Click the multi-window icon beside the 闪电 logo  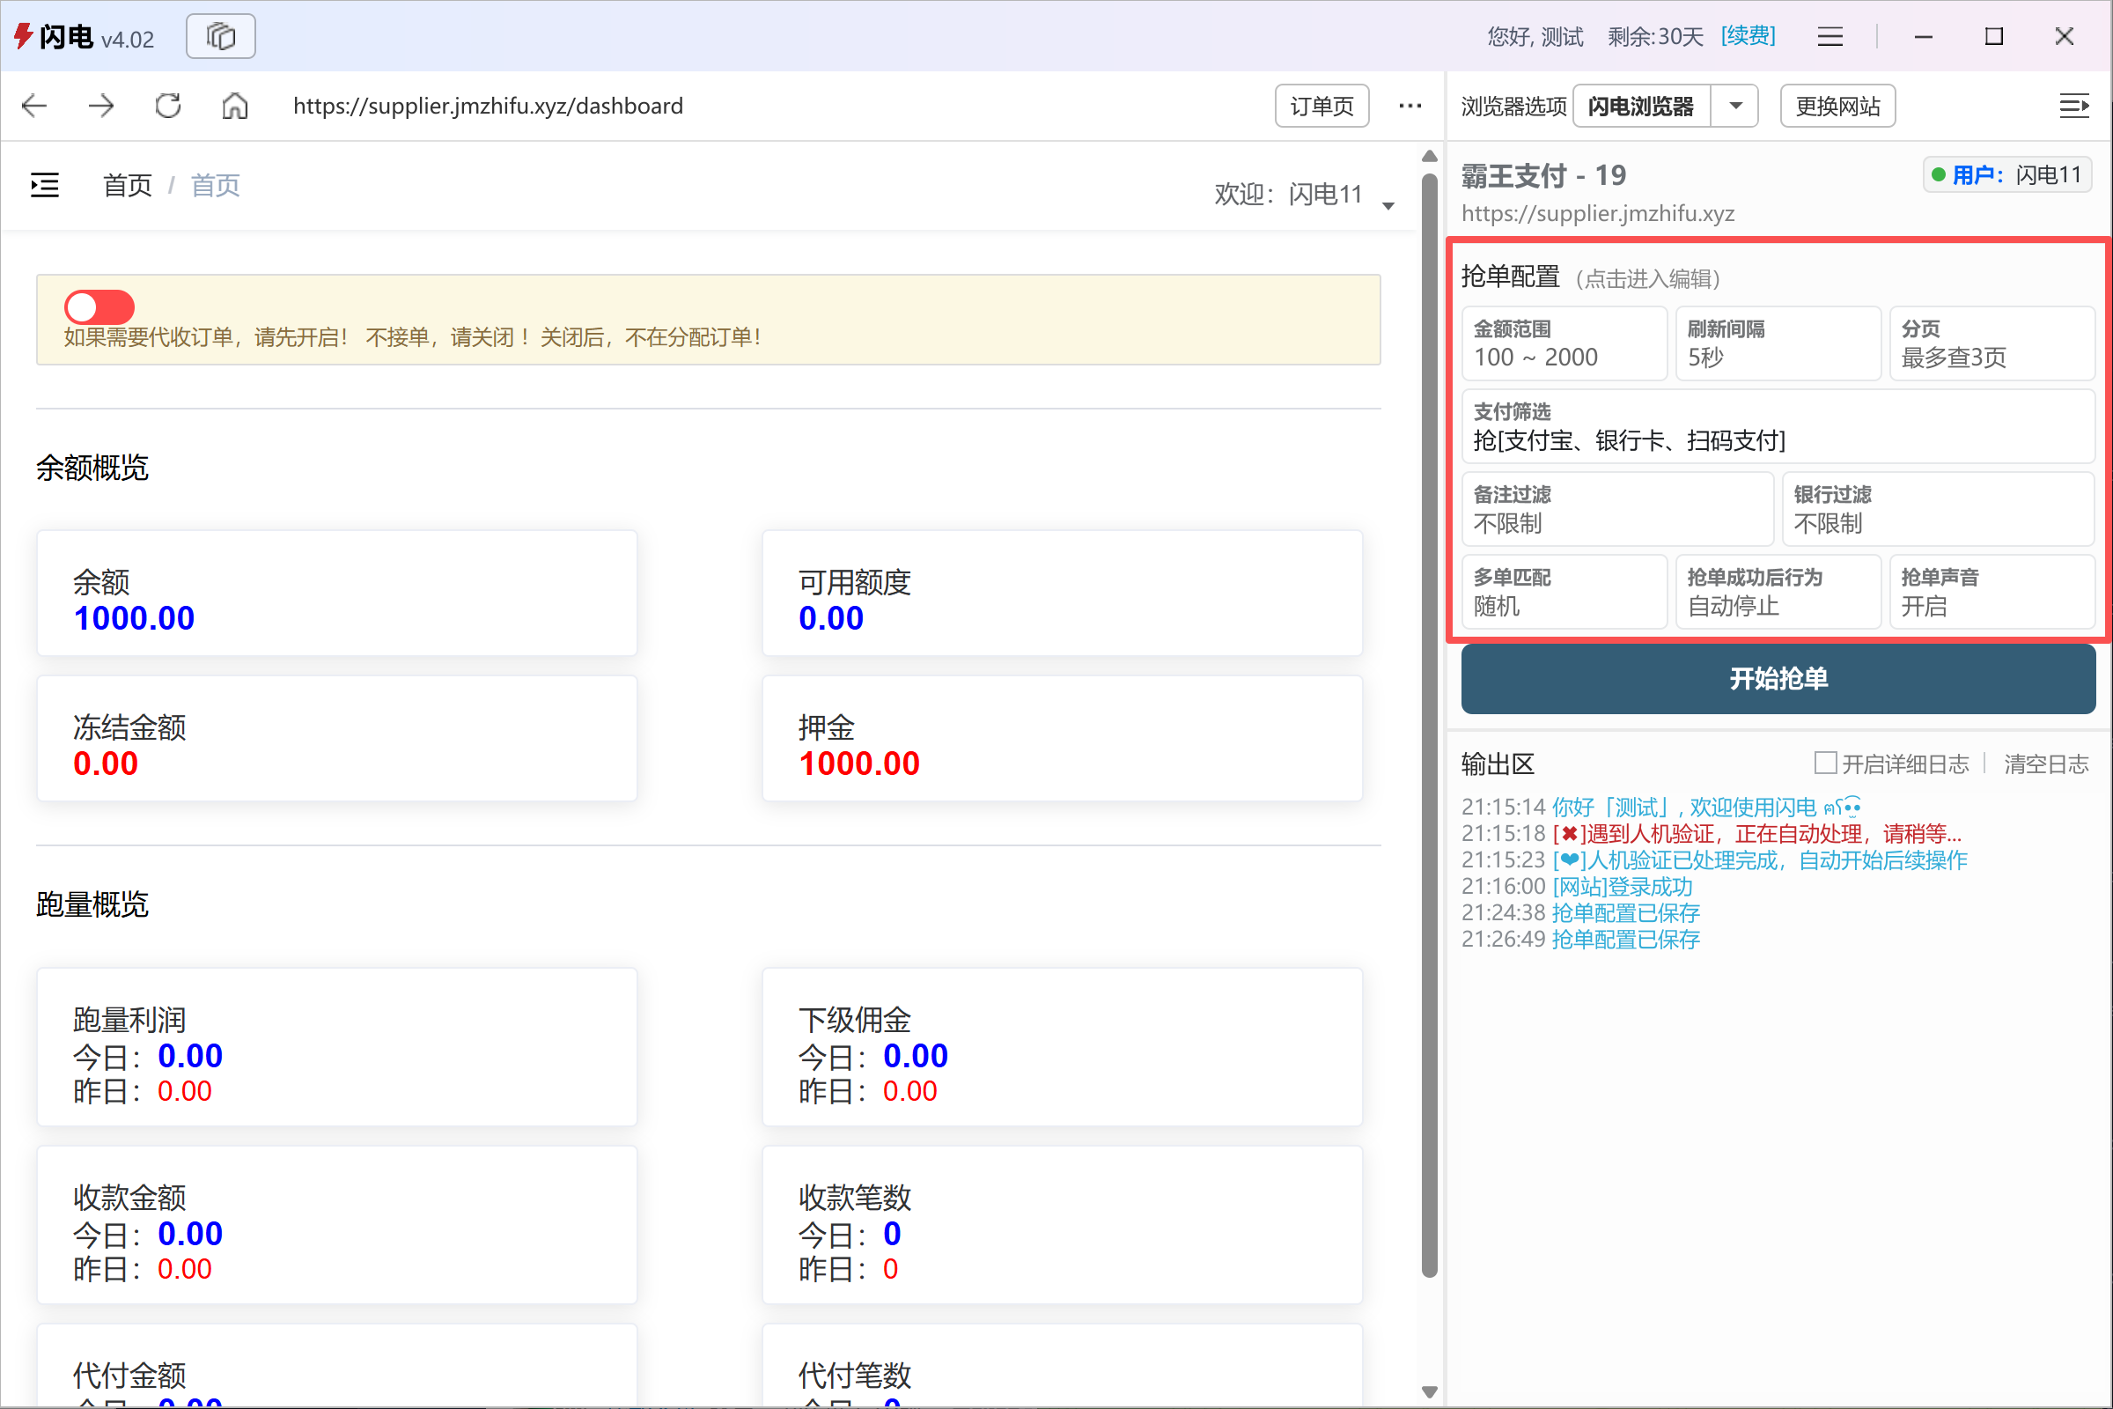(x=220, y=36)
